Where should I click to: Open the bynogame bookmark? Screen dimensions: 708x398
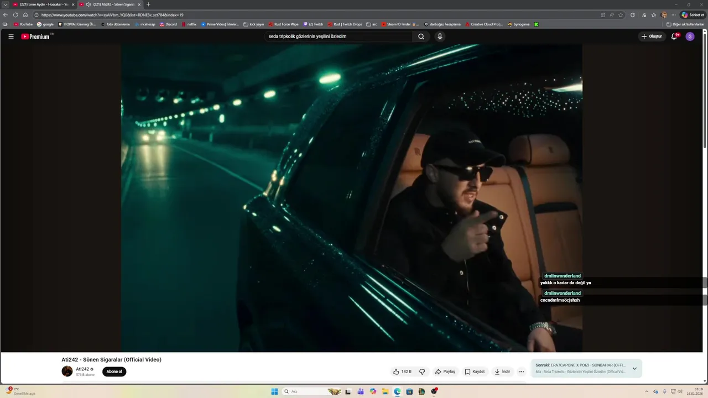tap(518, 24)
